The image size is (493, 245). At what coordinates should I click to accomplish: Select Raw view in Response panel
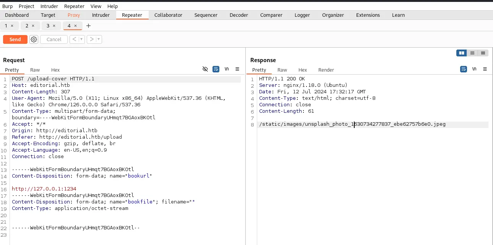(x=282, y=70)
